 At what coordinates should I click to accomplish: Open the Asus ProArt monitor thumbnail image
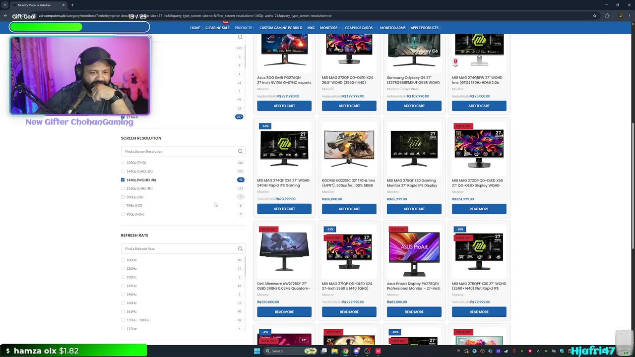(414, 253)
